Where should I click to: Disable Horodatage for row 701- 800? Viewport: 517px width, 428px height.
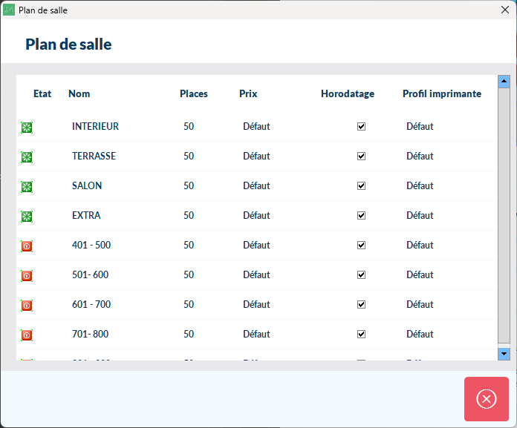(x=361, y=334)
